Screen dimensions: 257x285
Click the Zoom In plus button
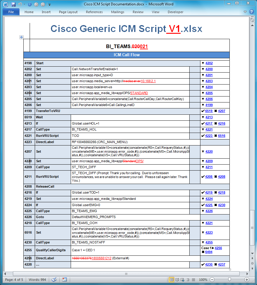click(x=247, y=280)
